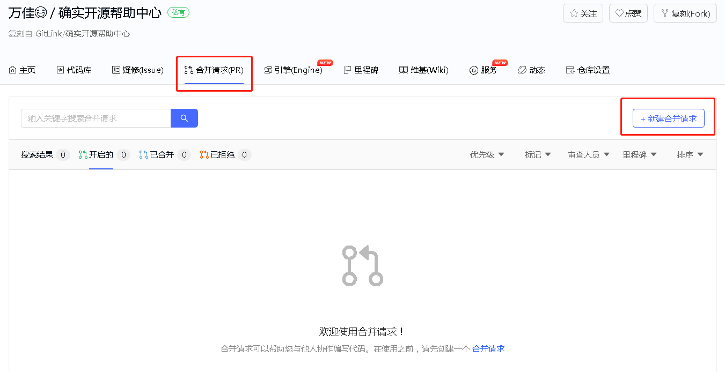Open the 引擎(Engine) tab
725x372 pixels.
[x=294, y=70]
